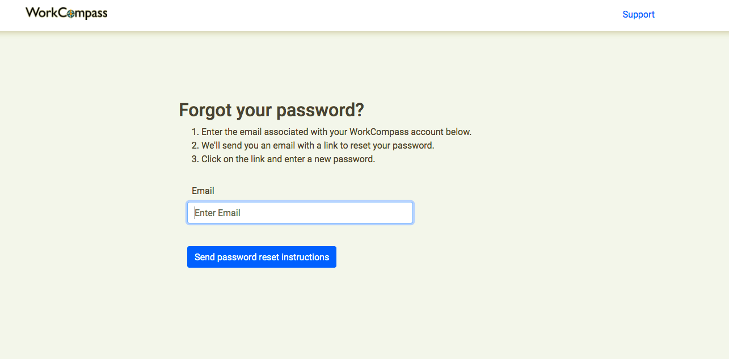Image resolution: width=729 pixels, height=359 pixels.
Task: Click the 'Work' text of the logo
Action: point(41,13)
